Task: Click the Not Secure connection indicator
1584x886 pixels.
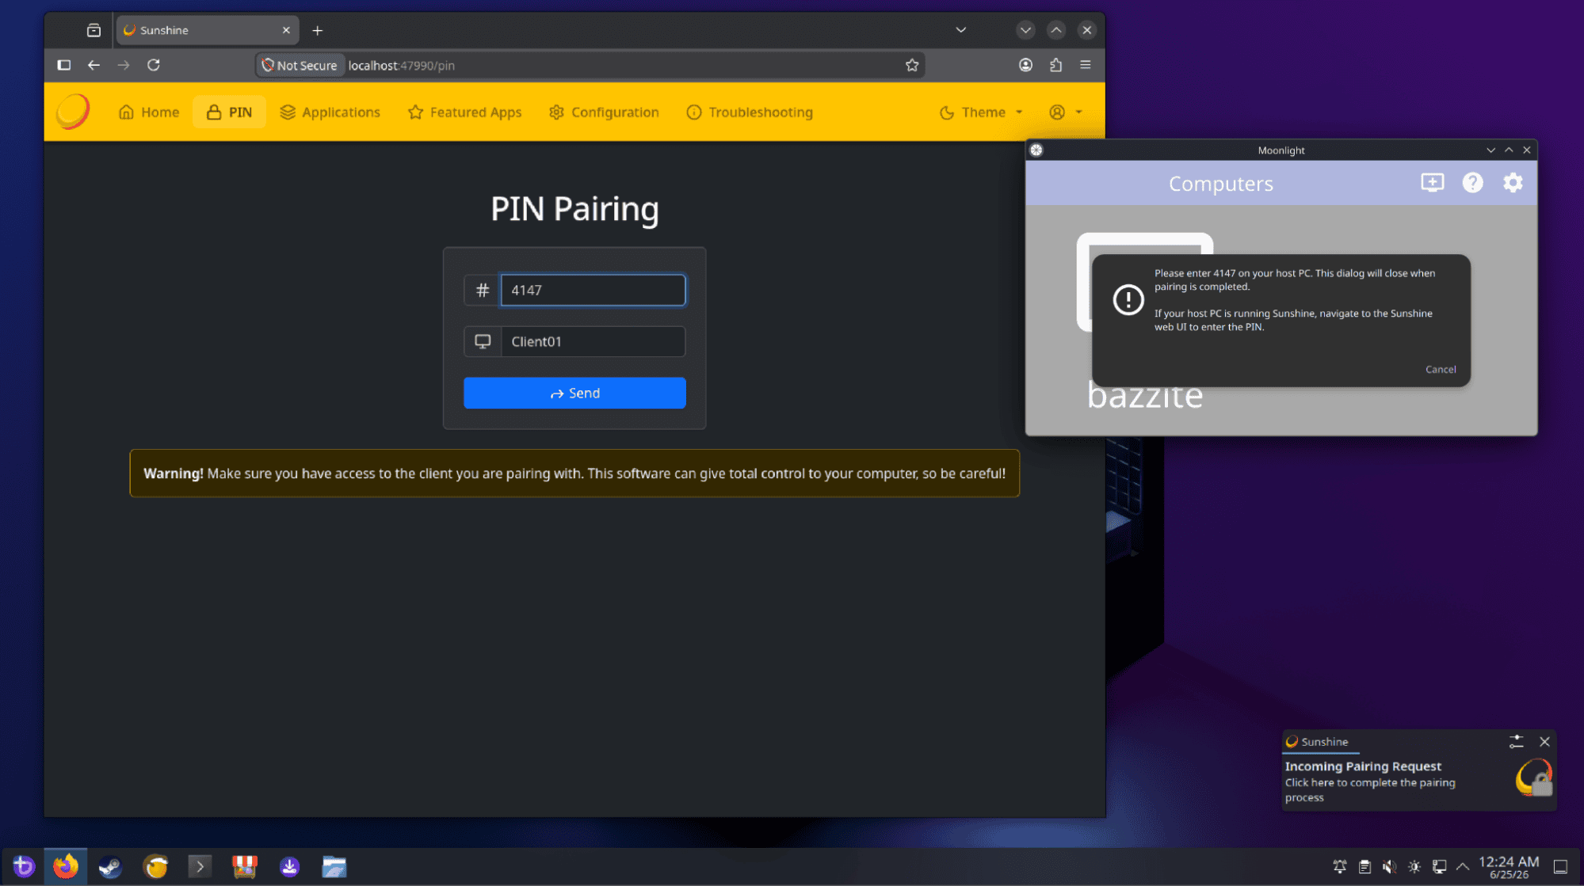Action: [300, 65]
